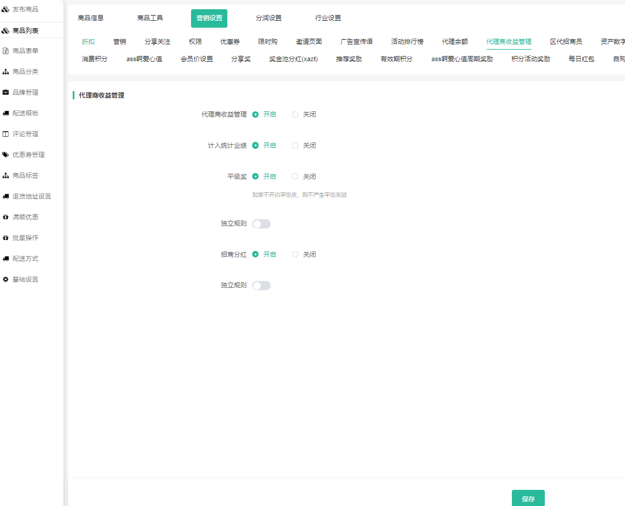Click the 商品分类 sidebar icon
Screen dimensions: 625x506
click(x=6, y=72)
